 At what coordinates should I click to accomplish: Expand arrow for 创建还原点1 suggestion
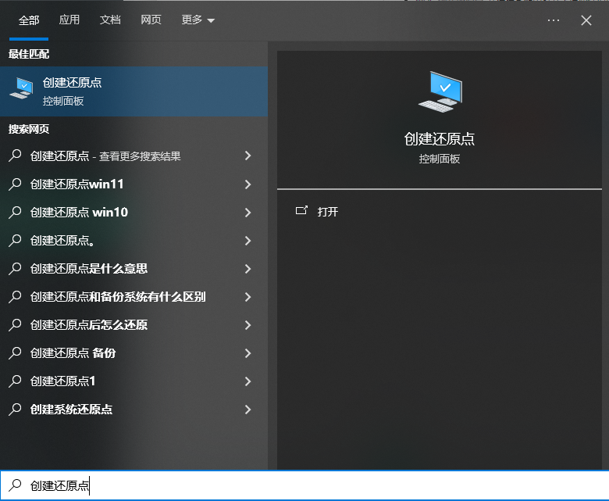(248, 381)
